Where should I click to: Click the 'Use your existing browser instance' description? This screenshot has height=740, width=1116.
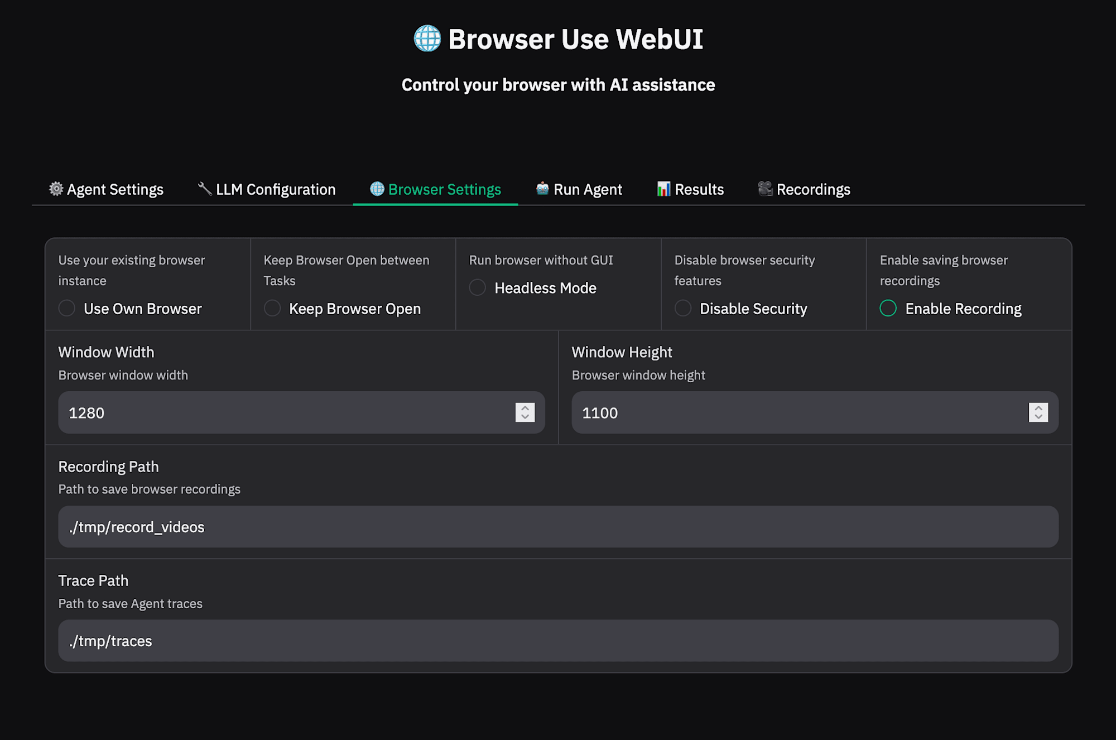[132, 271]
